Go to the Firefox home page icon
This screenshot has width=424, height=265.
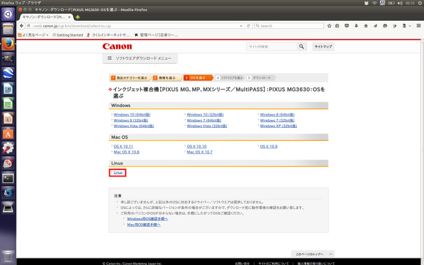click(x=366, y=25)
